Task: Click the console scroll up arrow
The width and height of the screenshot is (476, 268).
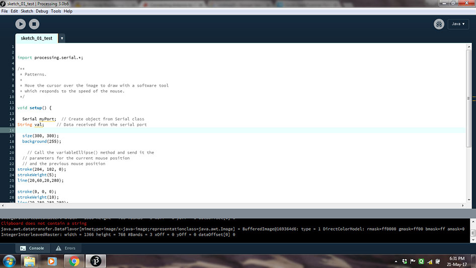Action: (x=473, y=222)
